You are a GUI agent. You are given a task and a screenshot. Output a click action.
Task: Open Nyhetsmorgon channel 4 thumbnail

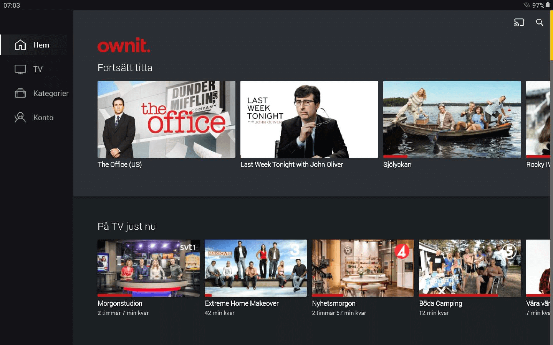pyautogui.click(x=363, y=268)
